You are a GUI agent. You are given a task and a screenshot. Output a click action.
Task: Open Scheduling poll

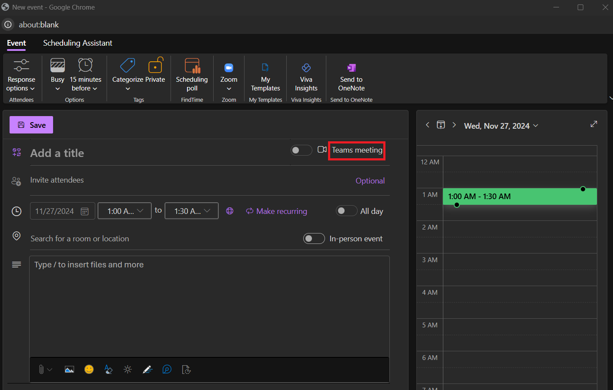tap(192, 75)
